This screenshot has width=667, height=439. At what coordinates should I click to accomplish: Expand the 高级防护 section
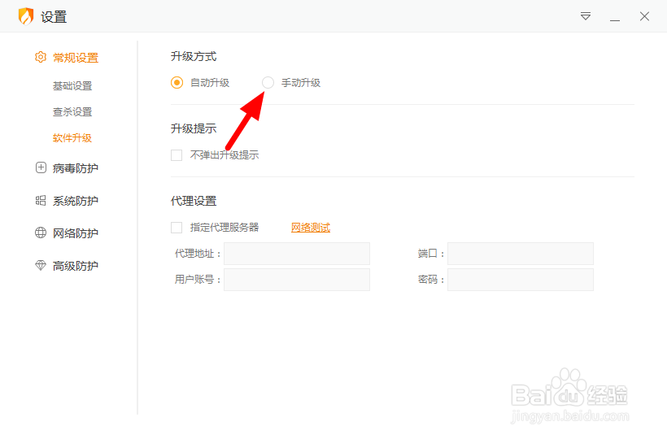(x=76, y=266)
